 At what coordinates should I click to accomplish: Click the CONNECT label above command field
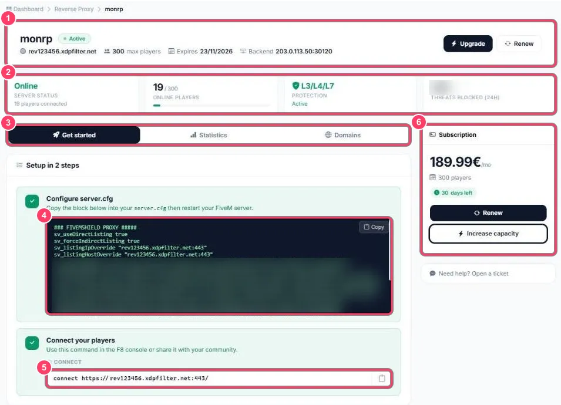[x=68, y=362]
